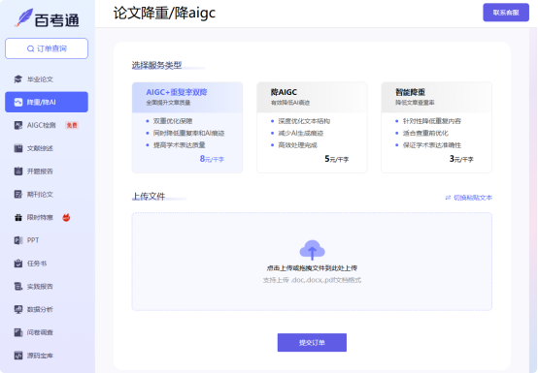Open the 毕业论文 graduation cap icon

(x=17, y=79)
